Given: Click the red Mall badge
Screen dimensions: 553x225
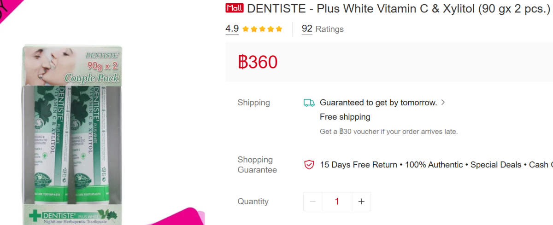Looking at the screenshot, I should coord(234,8).
